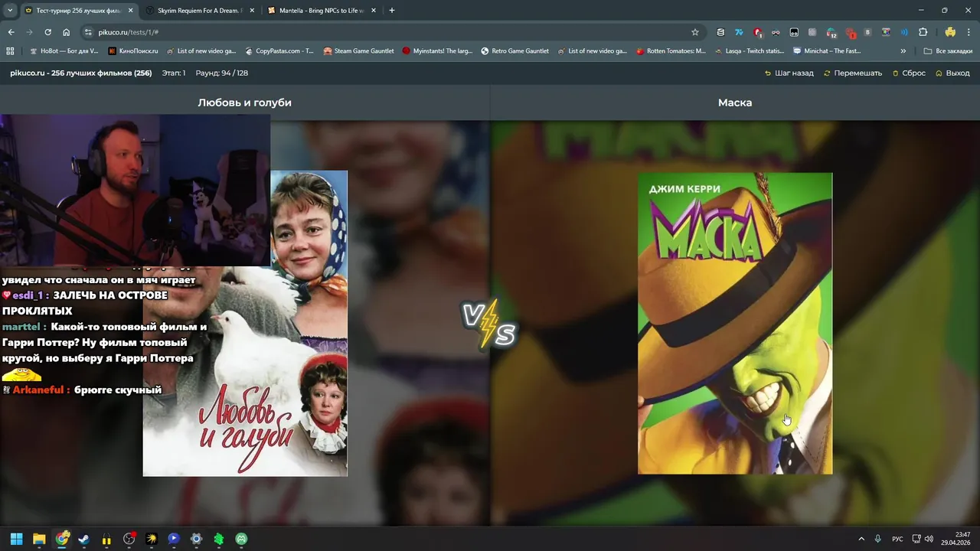Open the Steam Game Gauntlet bookmark
Viewport: 980px width, 551px height.
click(359, 51)
